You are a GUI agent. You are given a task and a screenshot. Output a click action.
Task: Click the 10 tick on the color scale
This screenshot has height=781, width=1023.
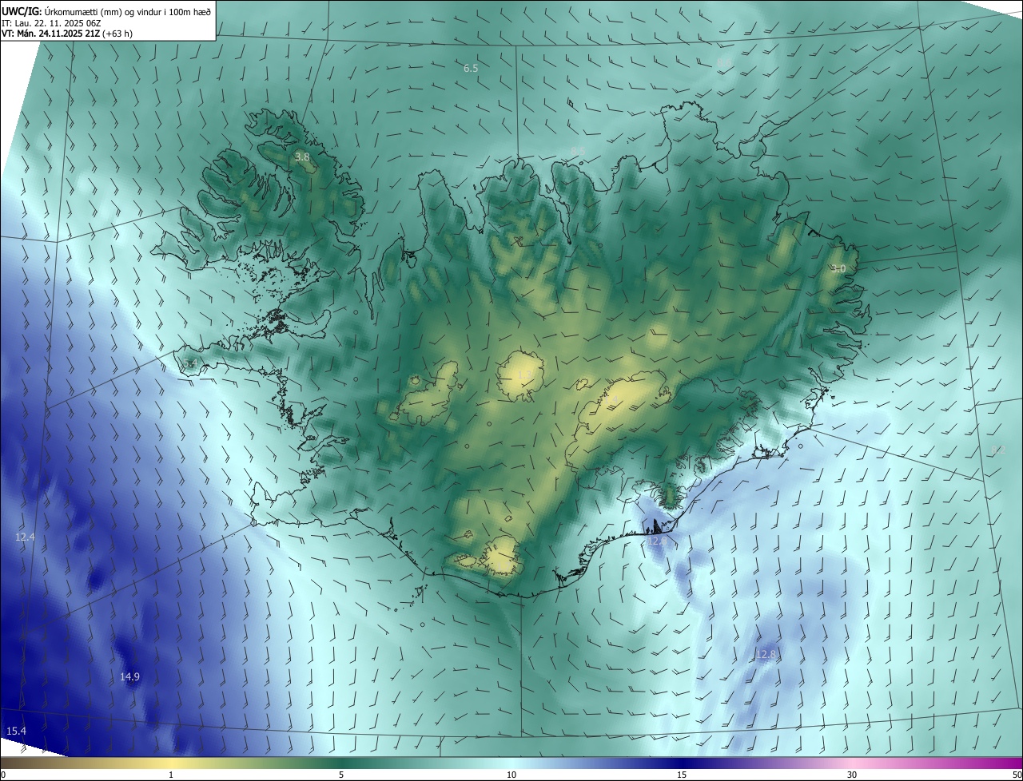[511, 775]
